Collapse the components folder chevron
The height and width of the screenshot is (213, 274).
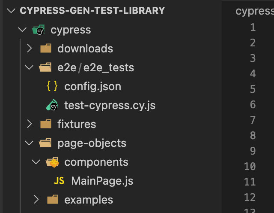pyautogui.click(x=36, y=162)
